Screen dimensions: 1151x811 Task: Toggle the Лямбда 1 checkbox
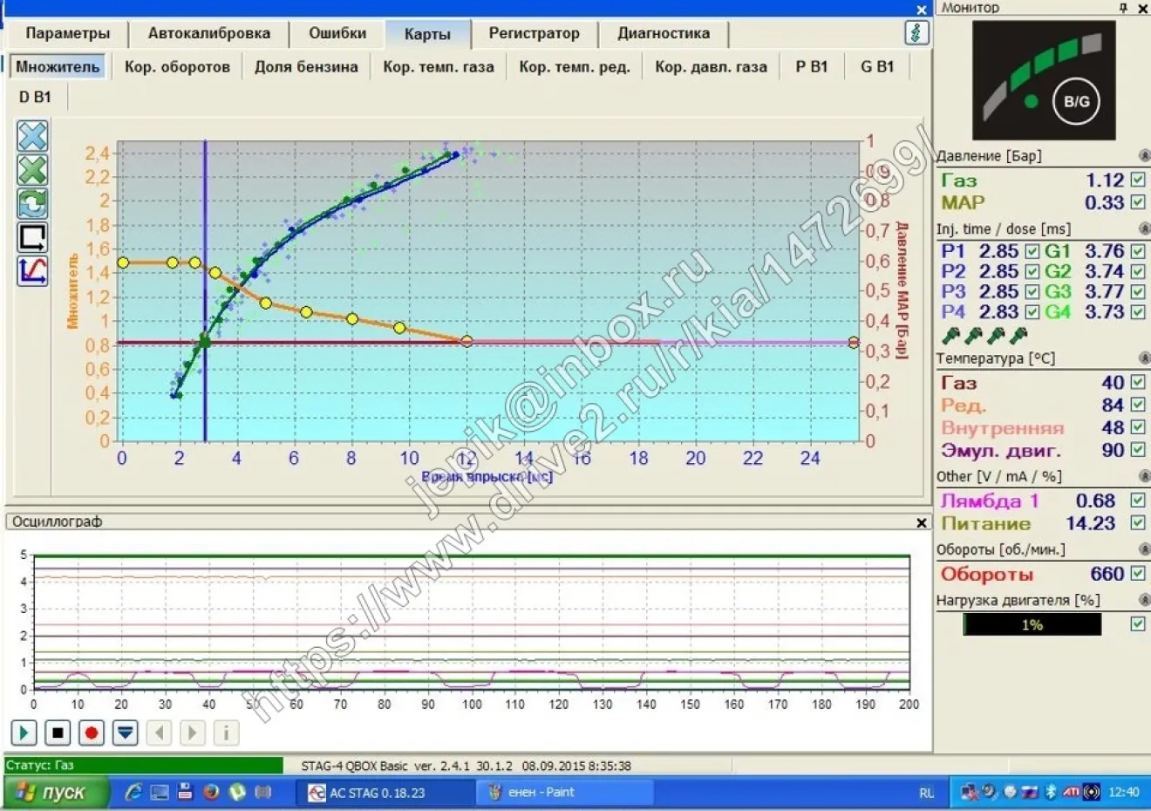[1138, 501]
